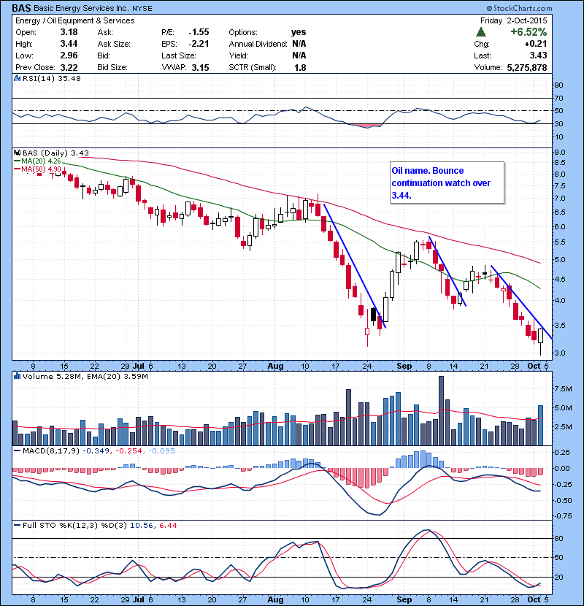This screenshot has height=606, width=584.
Task: Click the Options value yes
Action: (299, 32)
